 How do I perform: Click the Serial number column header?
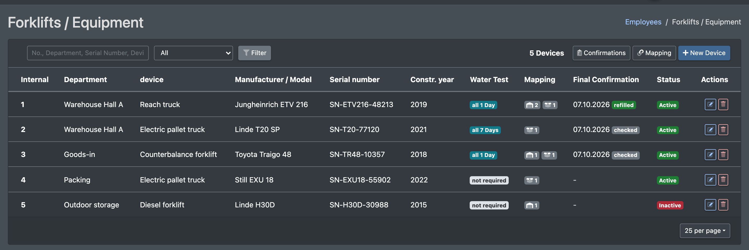(x=354, y=79)
